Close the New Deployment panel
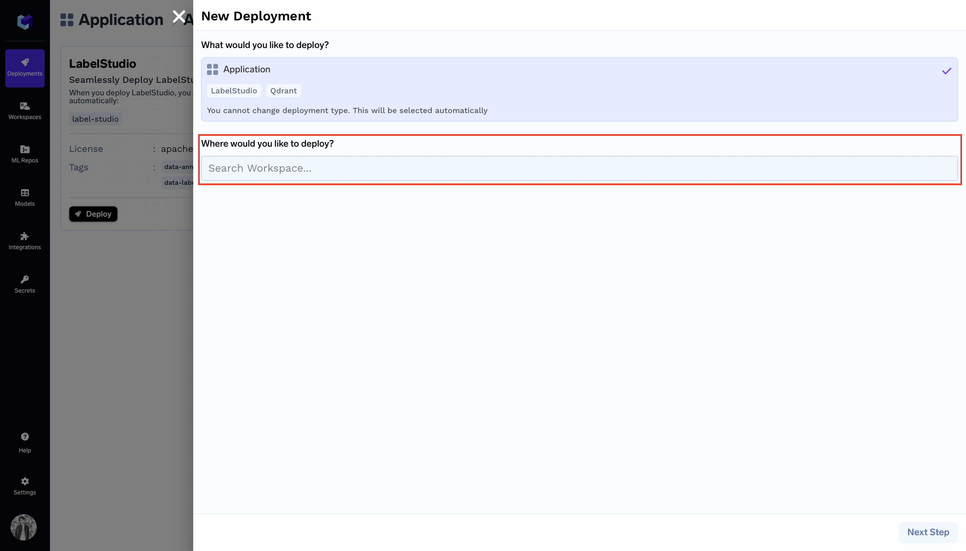 pyautogui.click(x=179, y=17)
